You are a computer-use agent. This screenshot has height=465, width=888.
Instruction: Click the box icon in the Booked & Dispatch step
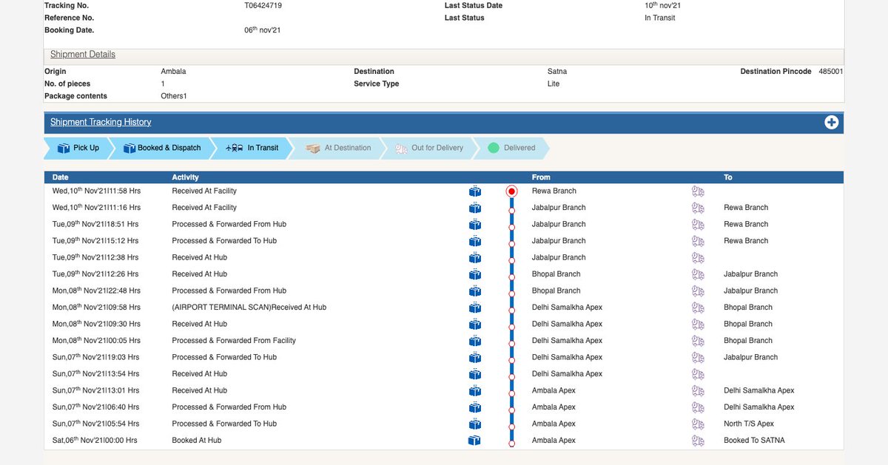pos(129,148)
